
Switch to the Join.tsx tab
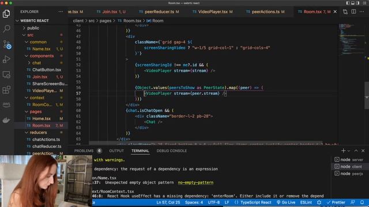(111, 11)
